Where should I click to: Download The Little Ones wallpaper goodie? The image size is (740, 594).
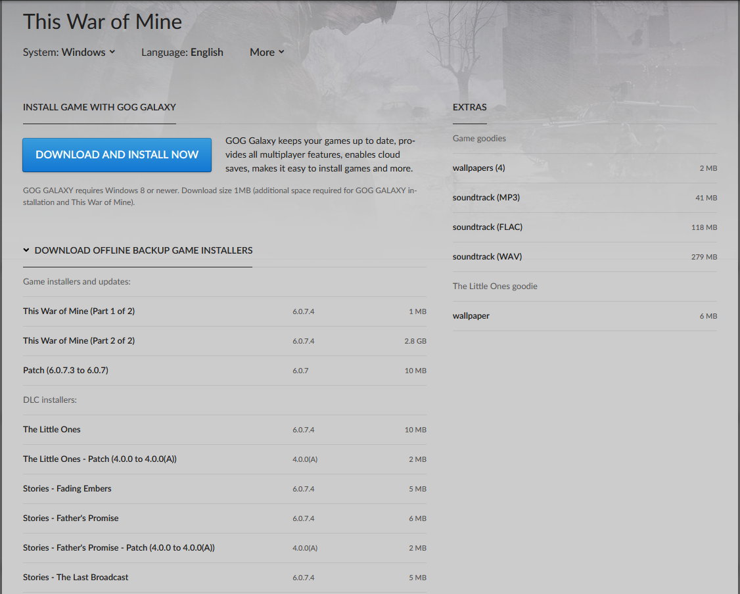click(585, 316)
